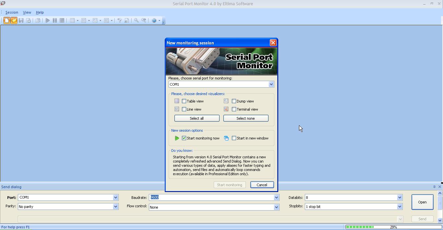Enable the Table view checkbox
The height and width of the screenshot is (230, 443).
(184, 101)
